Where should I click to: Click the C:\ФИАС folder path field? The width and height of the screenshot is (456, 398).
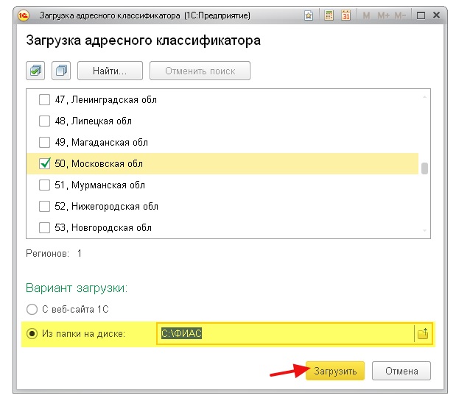(x=285, y=333)
